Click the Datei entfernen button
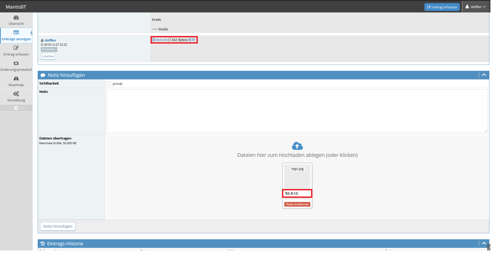 pos(297,204)
